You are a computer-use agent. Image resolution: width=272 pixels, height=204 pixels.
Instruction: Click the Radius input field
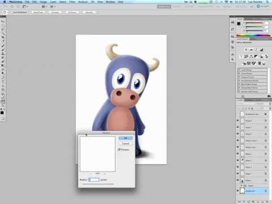click(94, 180)
